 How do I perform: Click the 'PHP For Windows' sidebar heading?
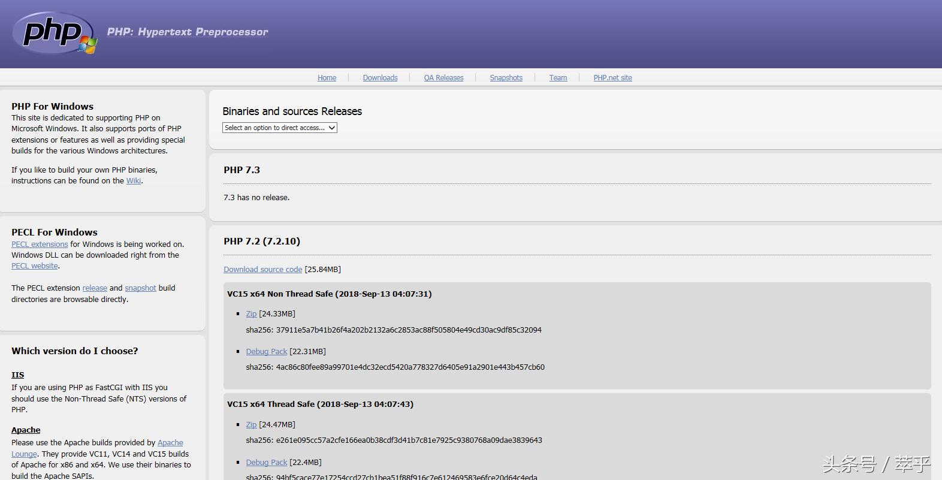pyautogui.click(x=52, y=107)
